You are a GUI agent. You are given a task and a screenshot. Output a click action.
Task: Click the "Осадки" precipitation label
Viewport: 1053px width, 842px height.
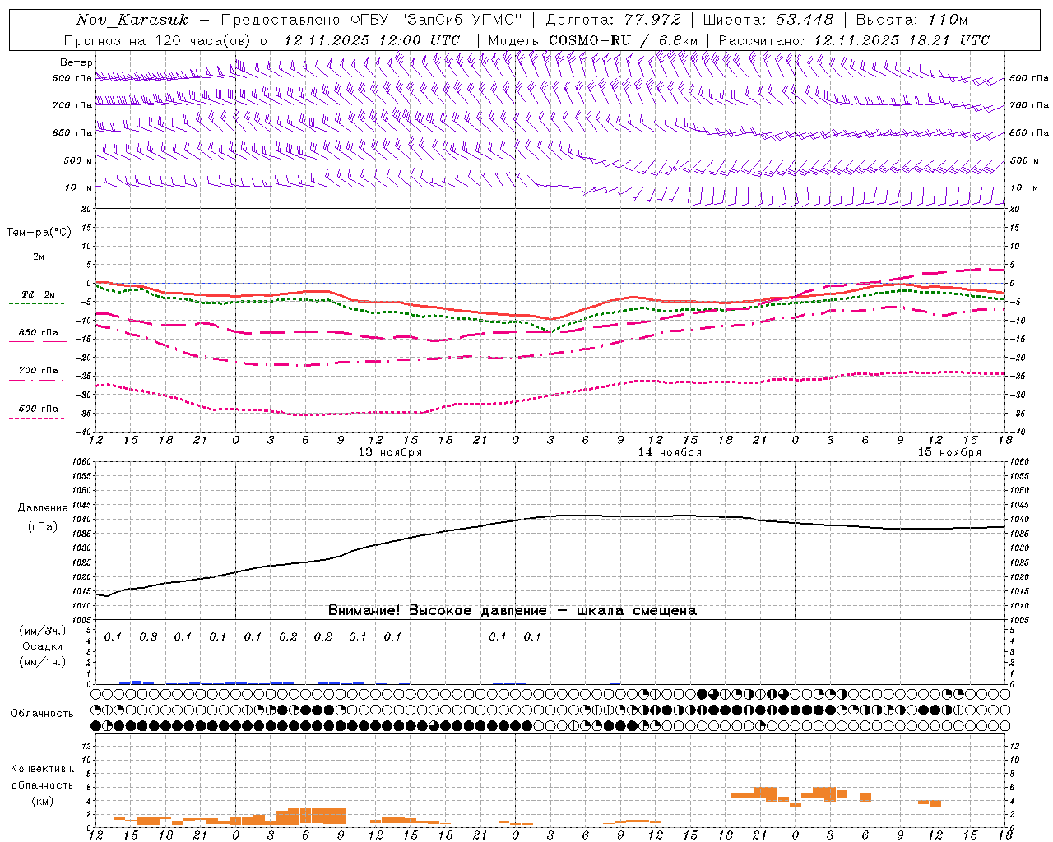coord(43,646)
